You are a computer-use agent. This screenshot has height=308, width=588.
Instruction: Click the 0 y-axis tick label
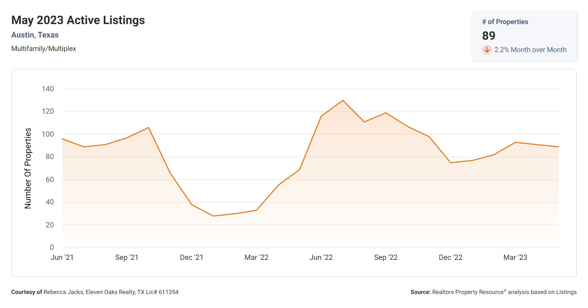[x=52, y=247]
